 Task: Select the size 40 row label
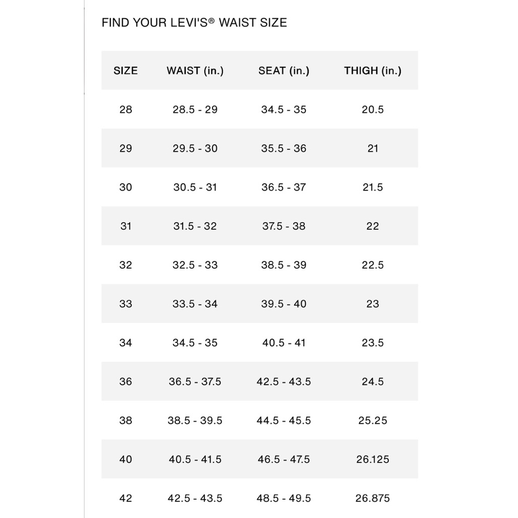tap(125, 459)
